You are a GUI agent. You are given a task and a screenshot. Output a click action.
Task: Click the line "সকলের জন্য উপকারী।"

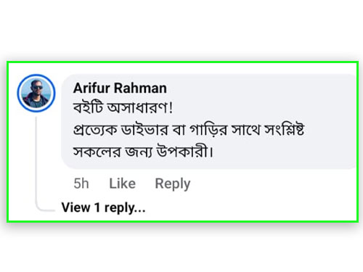coord(143,152)
